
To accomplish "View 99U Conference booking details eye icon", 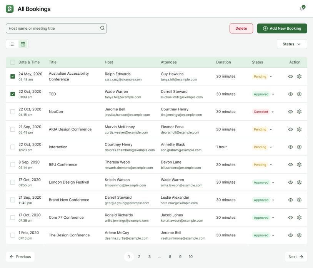I will point(290,164).
